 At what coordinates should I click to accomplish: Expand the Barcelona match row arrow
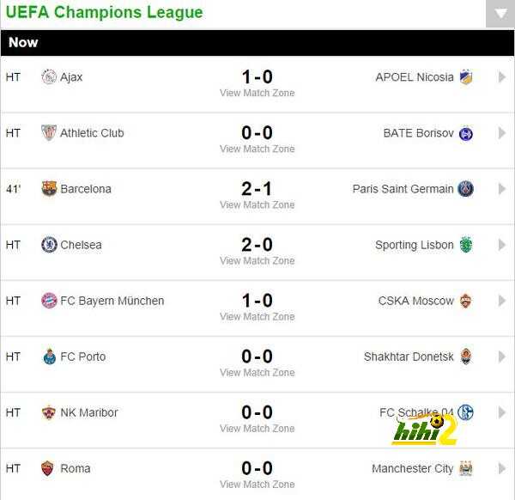click(x=501, y=189)
